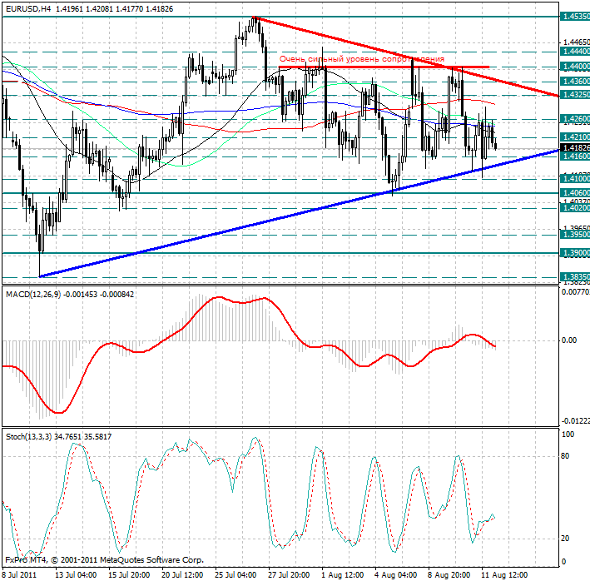Click the 1.4360 price level label

575,82
